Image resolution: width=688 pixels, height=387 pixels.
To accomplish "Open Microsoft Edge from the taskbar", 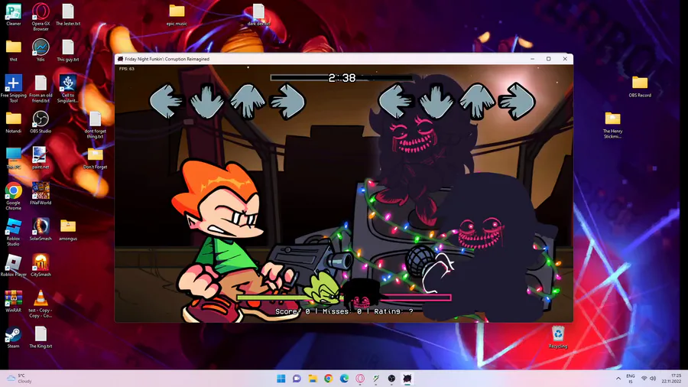I will tap(344, 379).
